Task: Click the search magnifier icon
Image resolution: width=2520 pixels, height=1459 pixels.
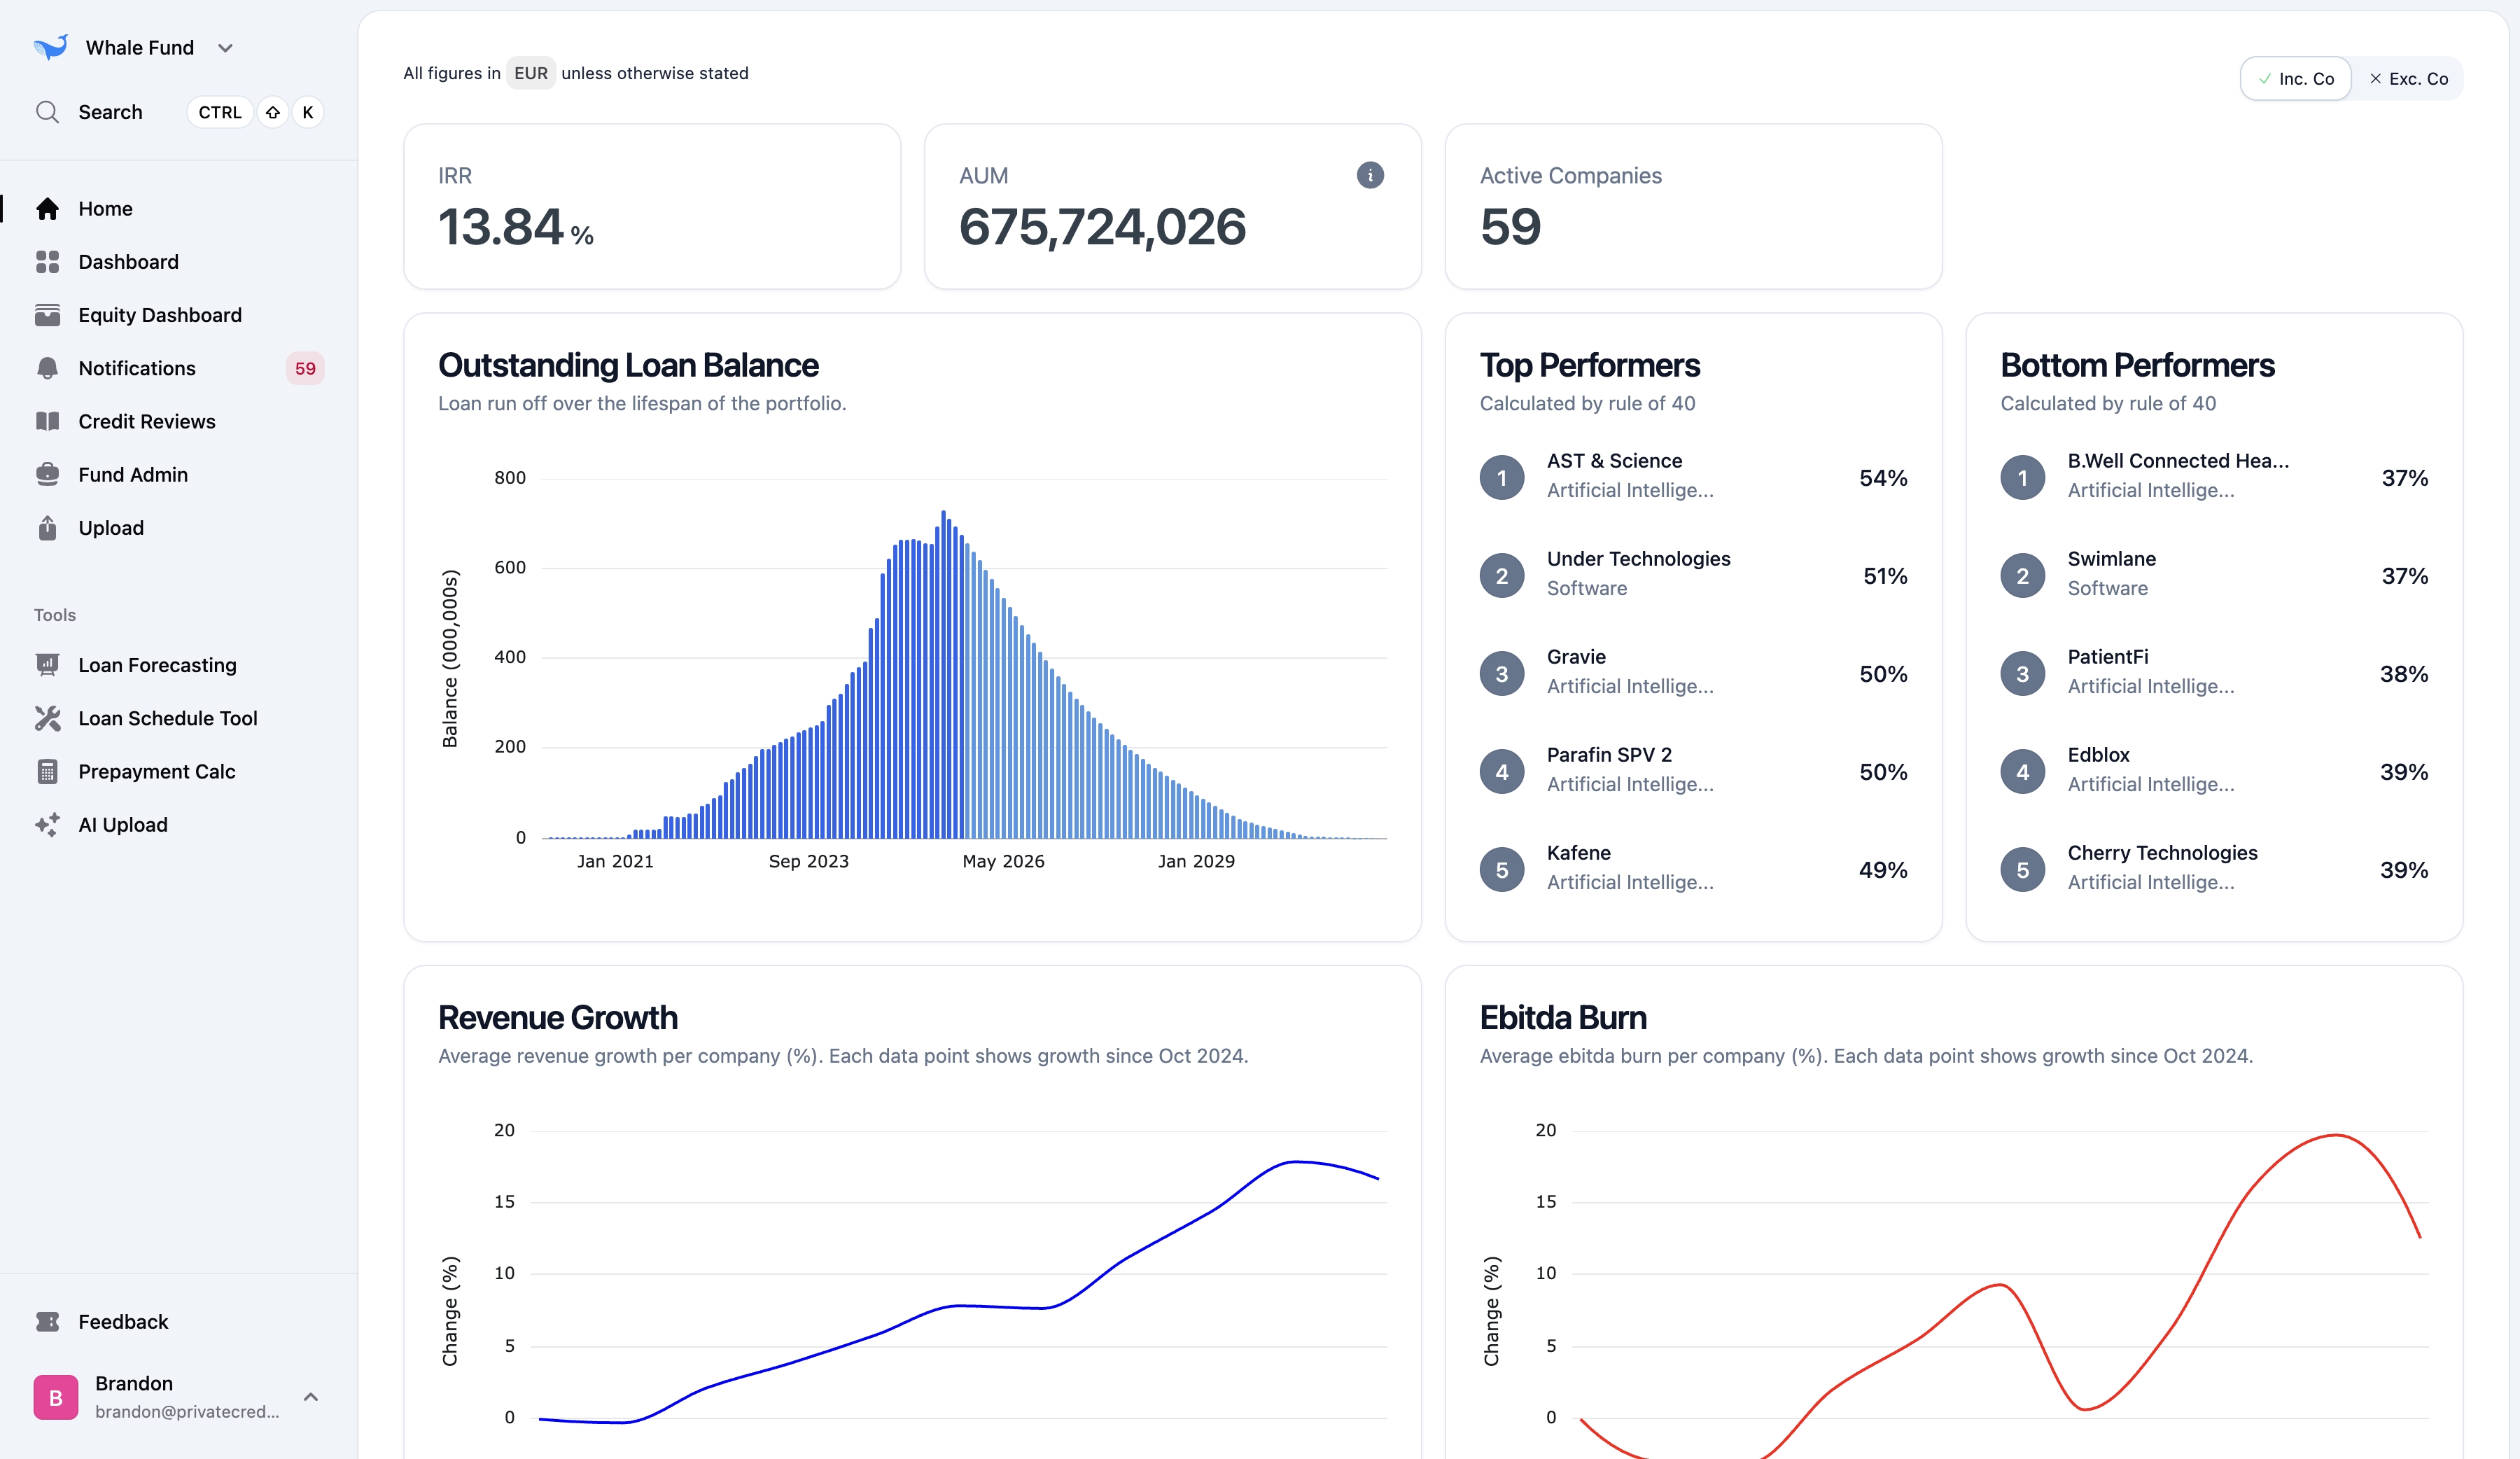Action: [x=47, y=112]
